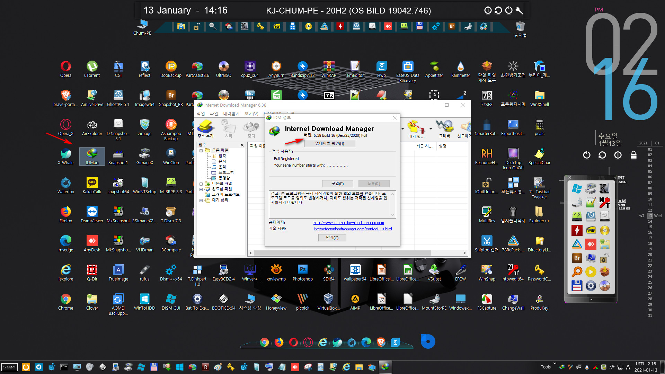The image size is (665, 374).
Task: Click the queue stop toolbar icon in IDM
Action: pyautogui.click(x=416, y=129)
